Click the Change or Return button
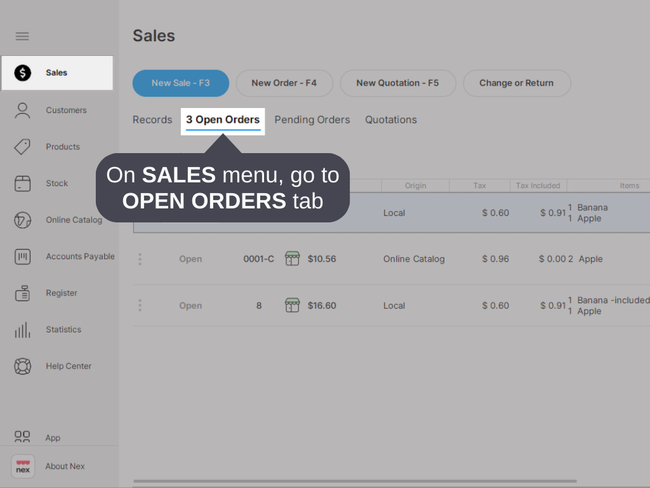Viewport: 650px width, 488px height. 517,83
